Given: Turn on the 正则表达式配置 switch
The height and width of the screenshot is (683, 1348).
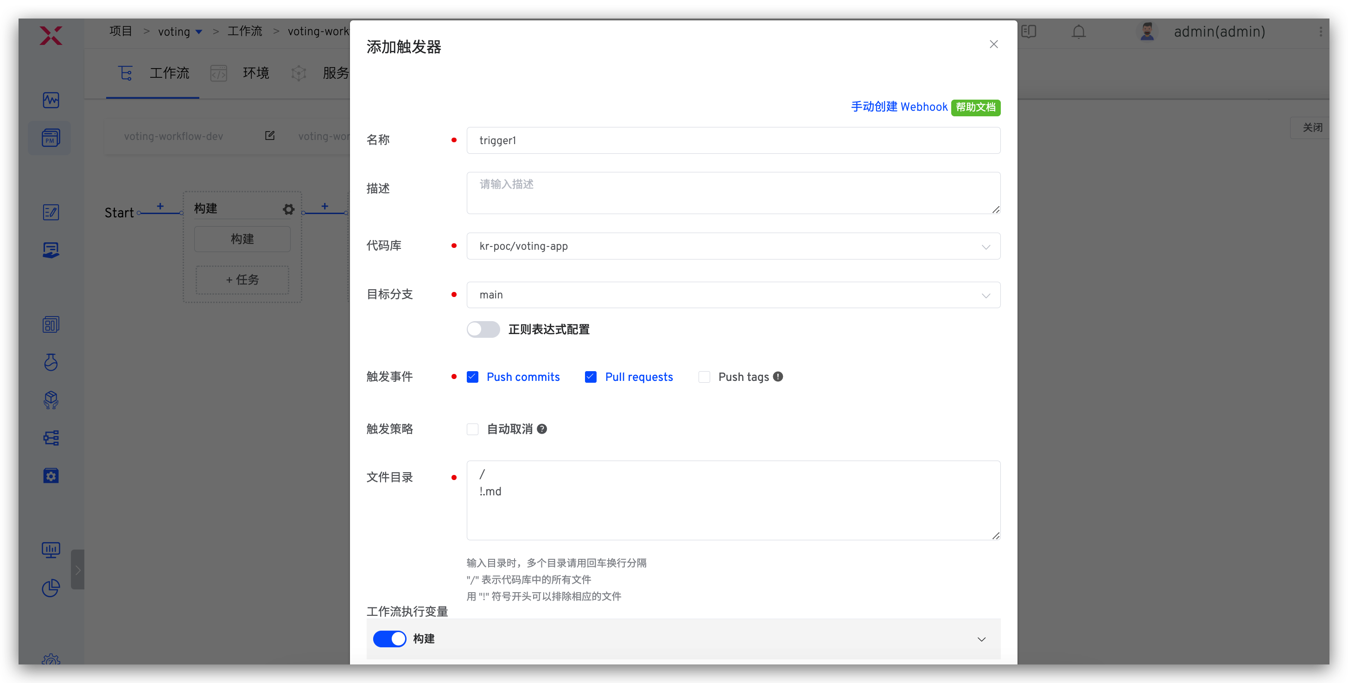Looking at the screenshot, I should pos(483,329).
